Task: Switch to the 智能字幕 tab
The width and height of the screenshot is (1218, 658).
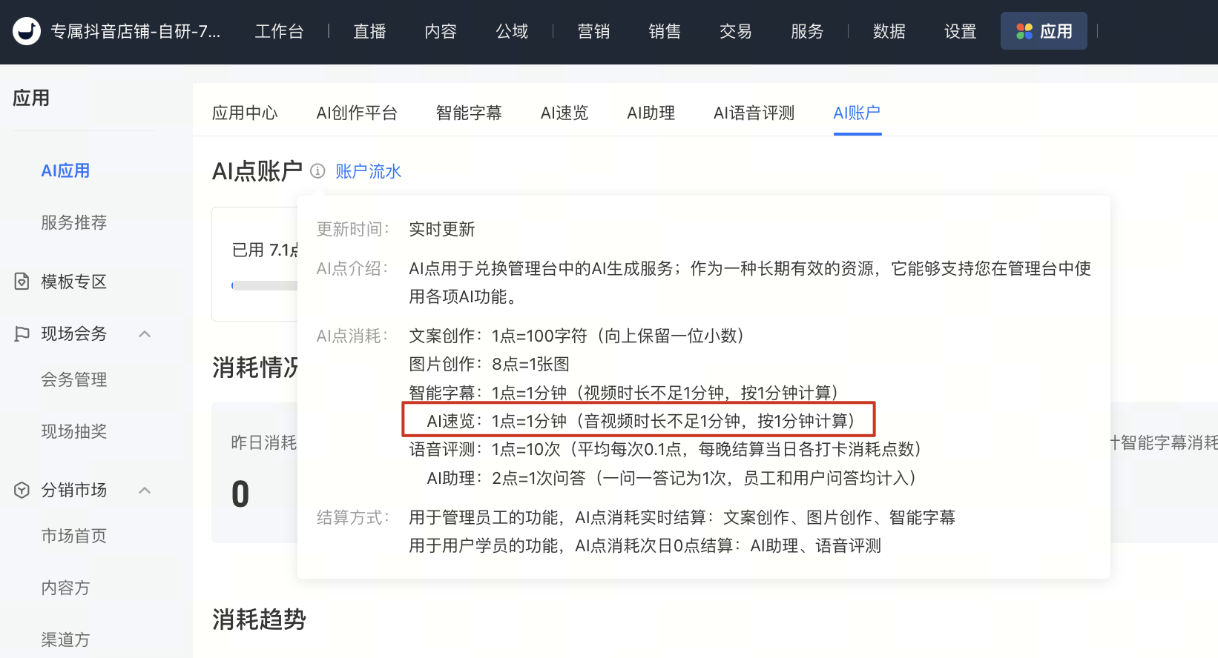Action: tap(469, 113)
